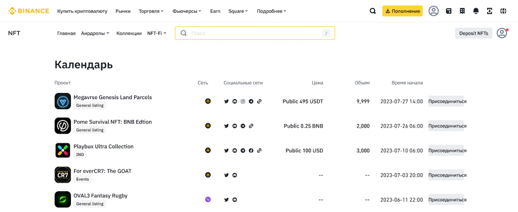The image size is (518, 212).
Task: Click the Deposit NFTs button
Action: (473, 33)
